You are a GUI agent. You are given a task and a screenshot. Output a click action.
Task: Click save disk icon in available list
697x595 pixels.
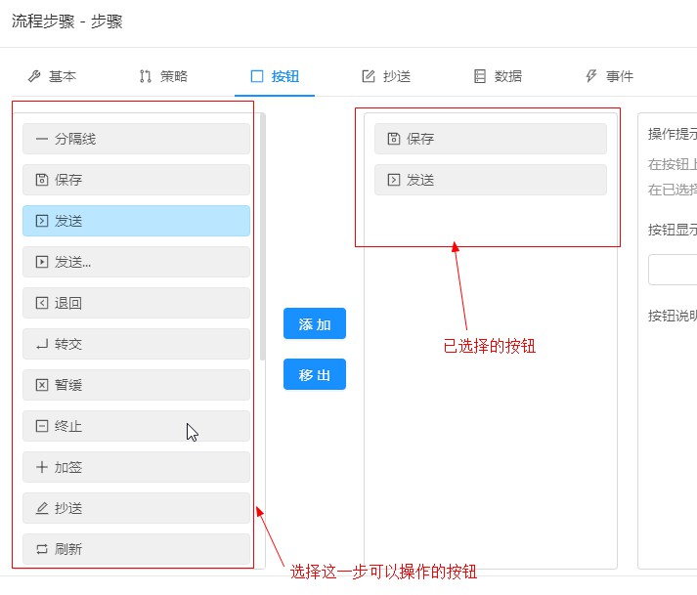pyautogui.click(x=42, y=180)
